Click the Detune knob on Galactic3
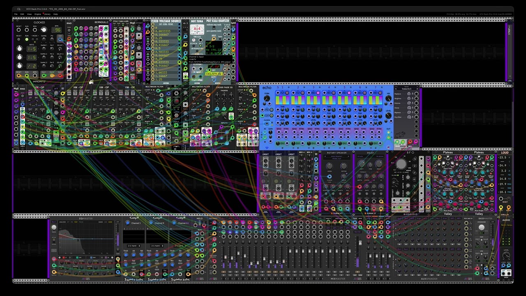This screenshot has width=526, height=296. pyautogui.click(x=409, y=103)
